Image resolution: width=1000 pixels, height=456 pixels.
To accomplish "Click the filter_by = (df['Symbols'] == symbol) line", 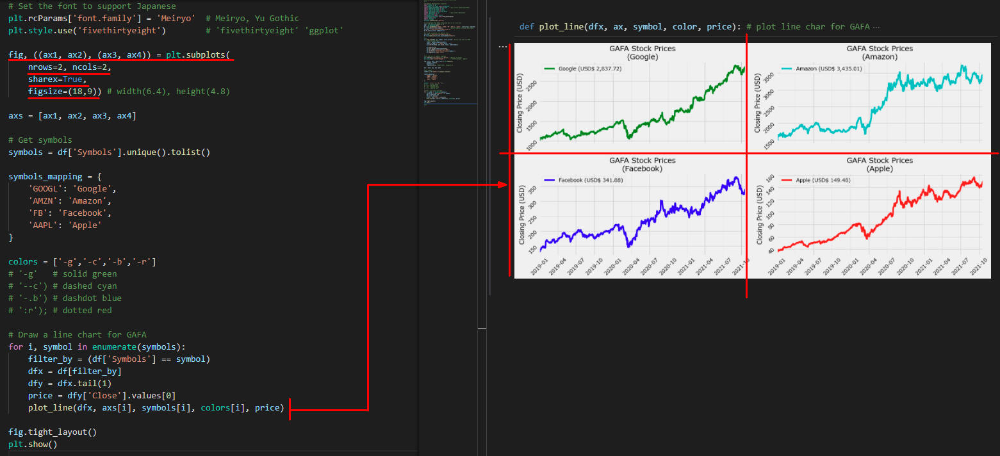I will pos(119,359).
